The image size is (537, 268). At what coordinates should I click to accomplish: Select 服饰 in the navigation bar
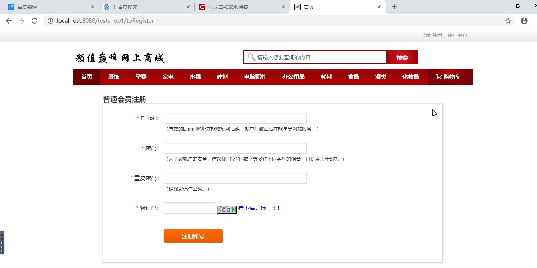[x=114, y=77]
